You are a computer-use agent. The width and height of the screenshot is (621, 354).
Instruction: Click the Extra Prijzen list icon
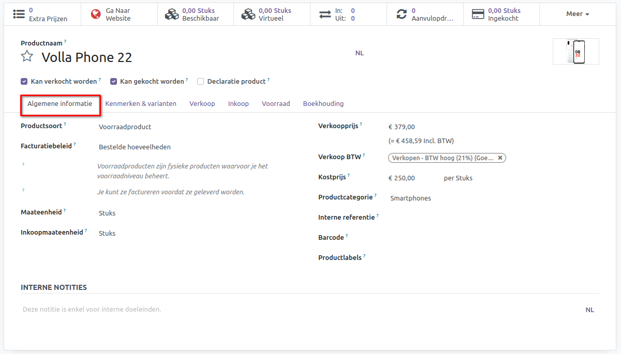point(19,14)
